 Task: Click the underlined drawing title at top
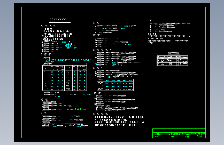tap(60, 20)
